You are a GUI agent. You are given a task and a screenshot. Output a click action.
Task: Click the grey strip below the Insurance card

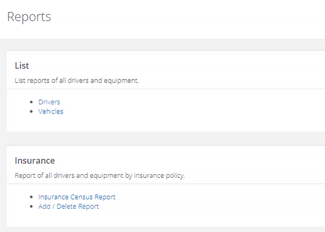coord(162,229)
